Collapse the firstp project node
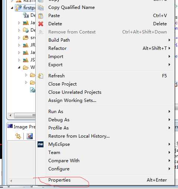The width and height of the screenshot is (178, 189). click(12, 8)
